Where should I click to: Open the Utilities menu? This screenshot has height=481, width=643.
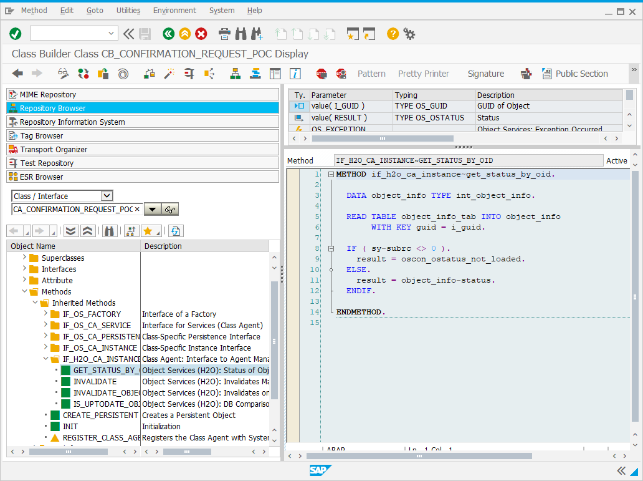click(128, 10)
